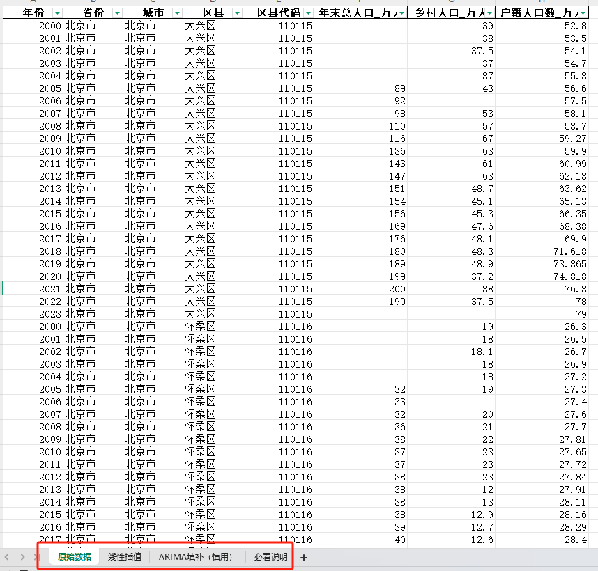This screenshot has width=598, height=571.
Task: Open the 乡村人口_万人 filter dropdown
Action: click(x=489, y=13)
